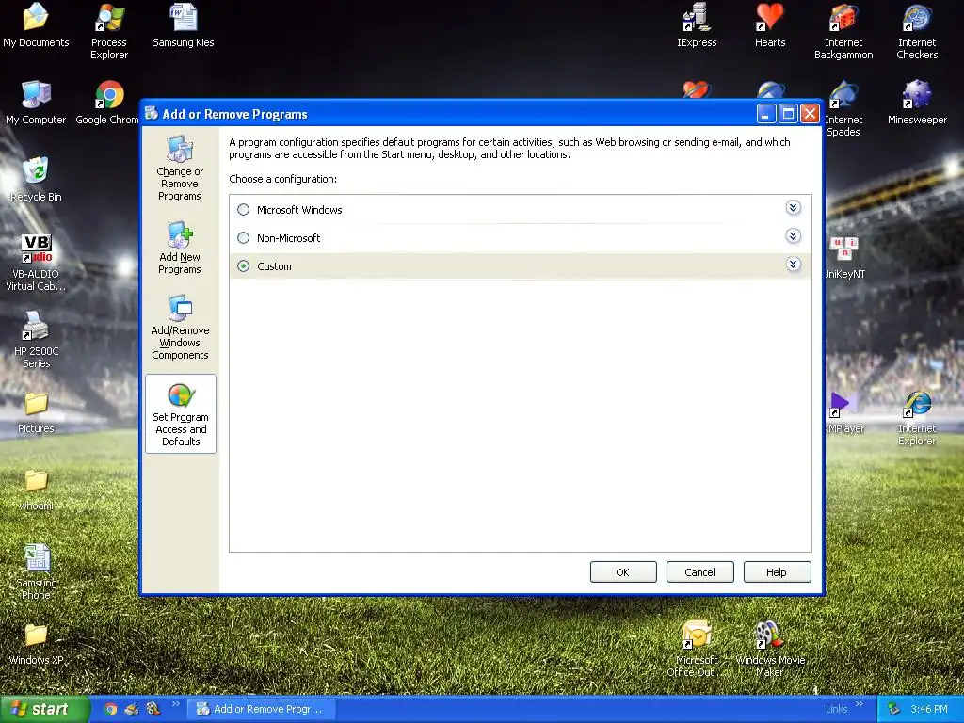Close the Add or Remove Programs window
964x723 pixels.
tap(811, 114)
